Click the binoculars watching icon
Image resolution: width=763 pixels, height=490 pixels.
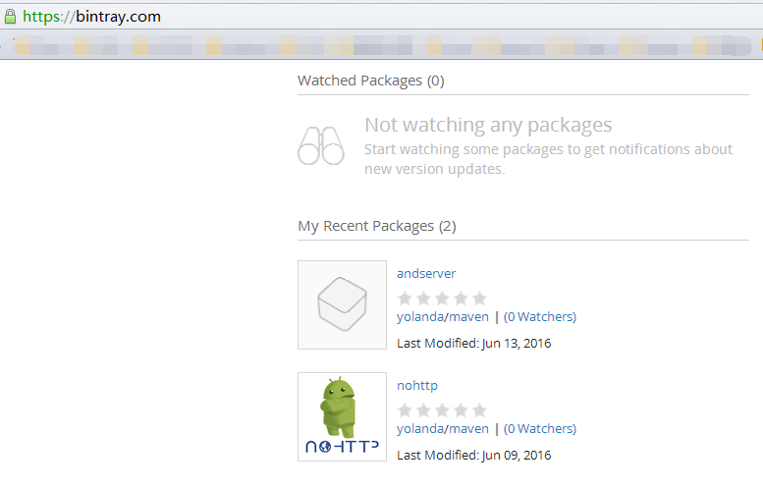pos(321,145)
